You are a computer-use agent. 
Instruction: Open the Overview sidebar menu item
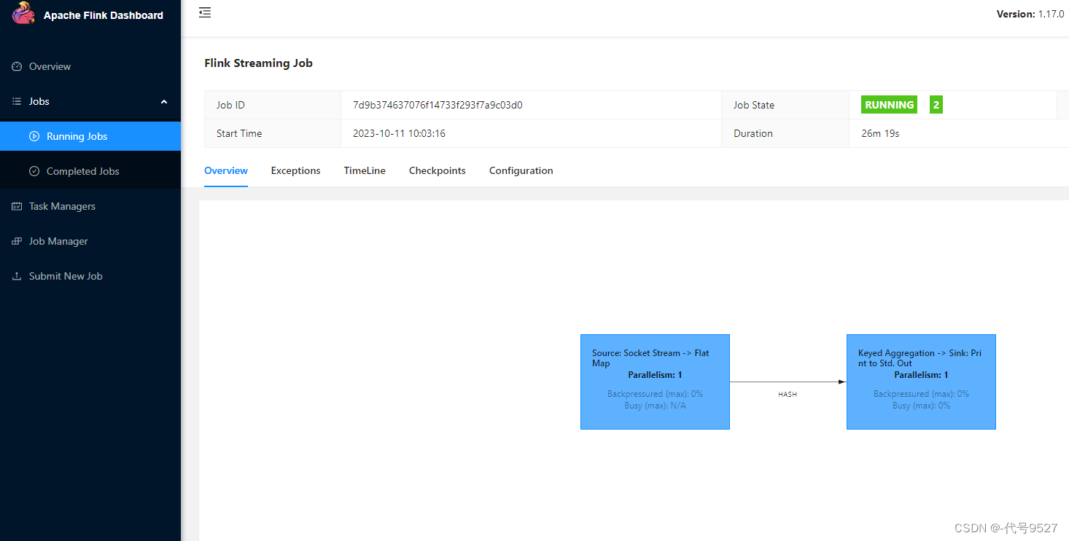coord(90,66)
